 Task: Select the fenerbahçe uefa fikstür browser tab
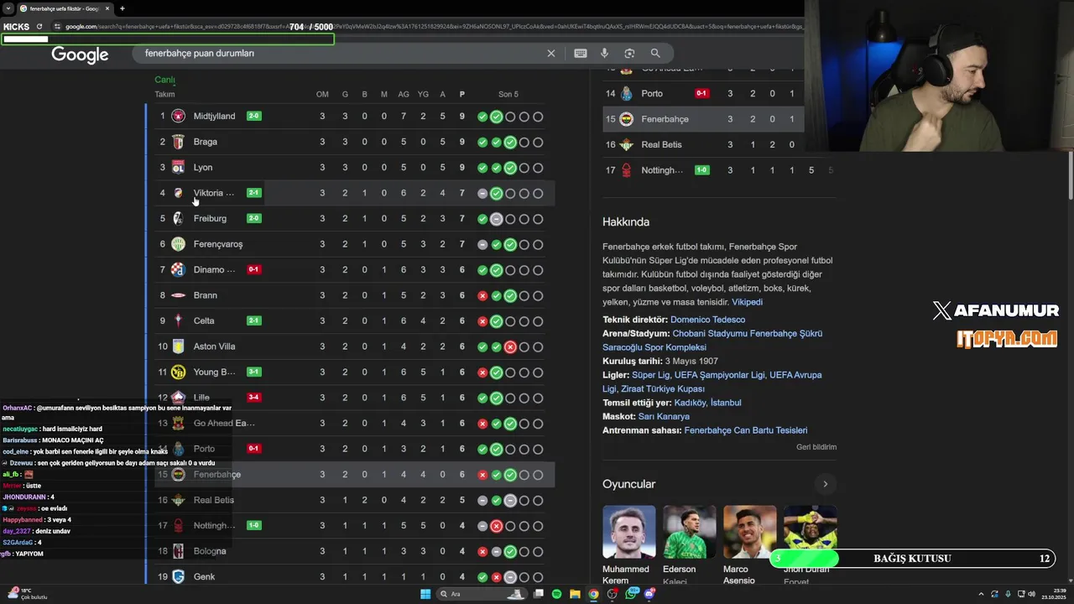click(x=64, y=8)
